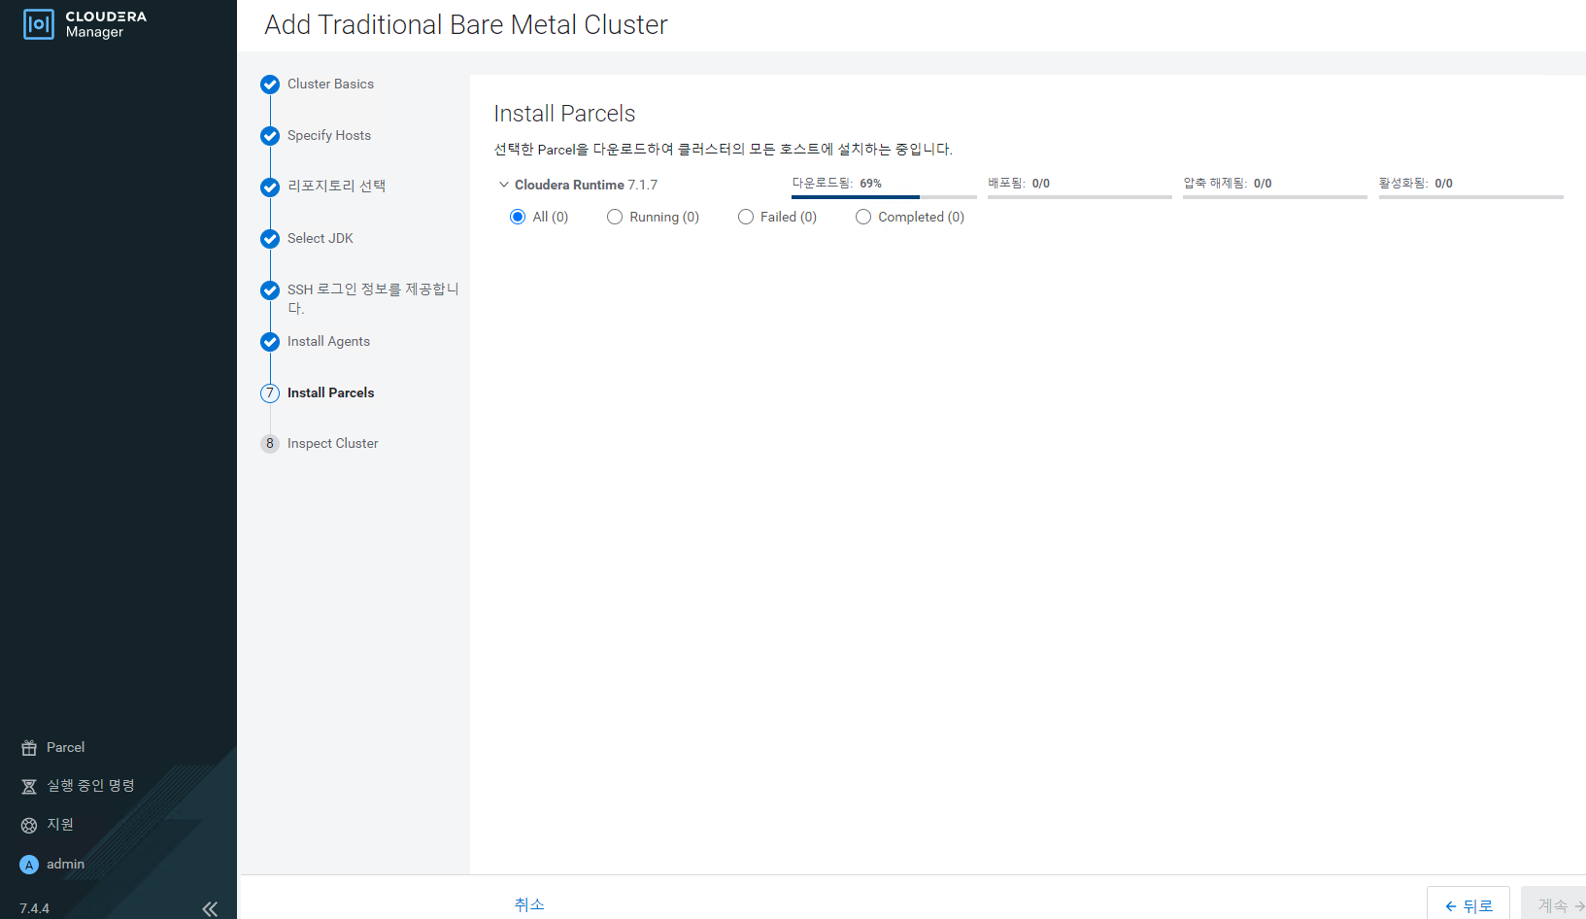The image size is (1586, 919).
Task: Click the running commands hourglass icon
Action: [x=29, y=786]
